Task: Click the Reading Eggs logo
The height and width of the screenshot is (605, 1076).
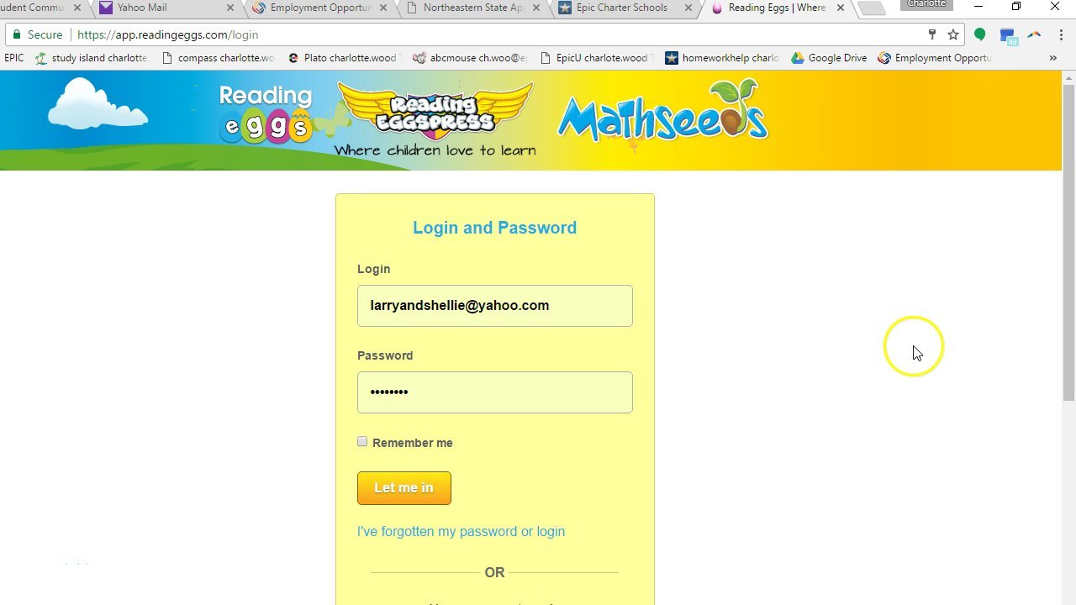Action: coord(266,113)
